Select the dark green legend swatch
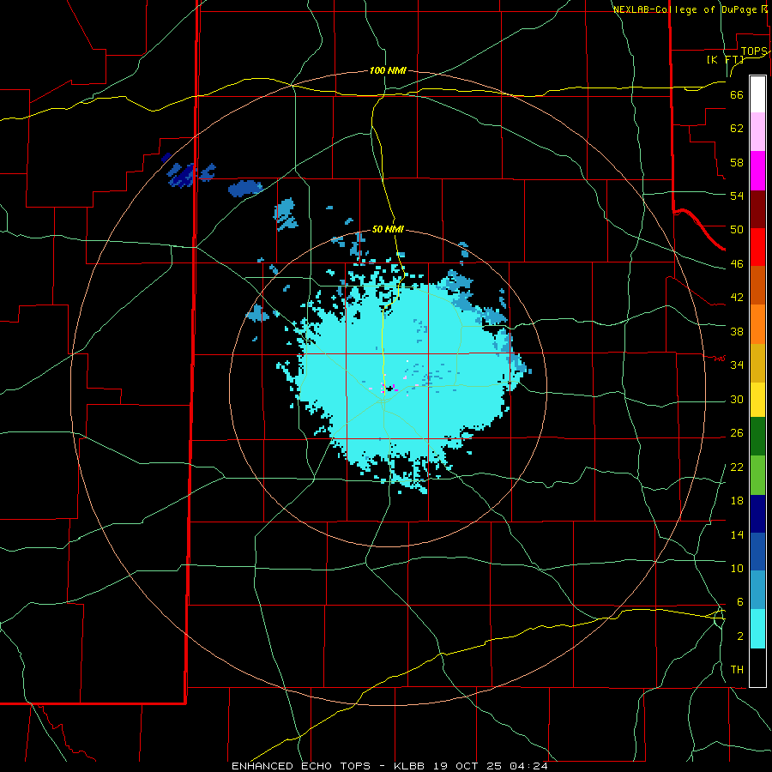 coord(757,437)
